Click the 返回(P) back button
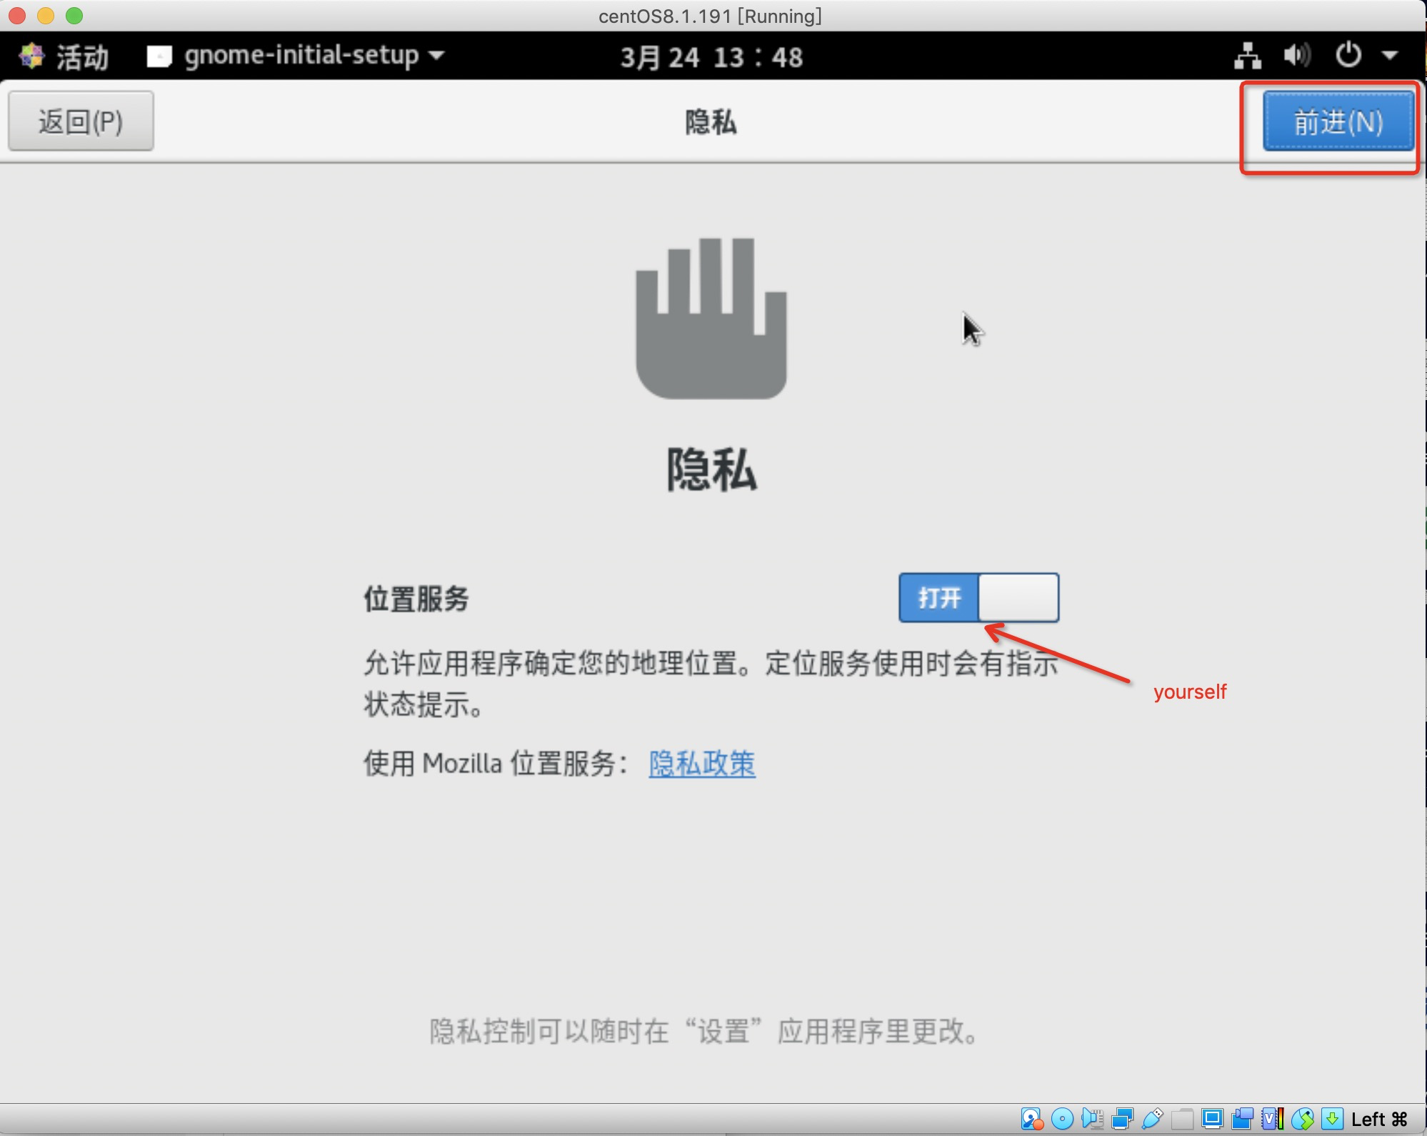The width and height of the screenshot is (1427, 1136). pyautogui.click(x=80, y=121)
